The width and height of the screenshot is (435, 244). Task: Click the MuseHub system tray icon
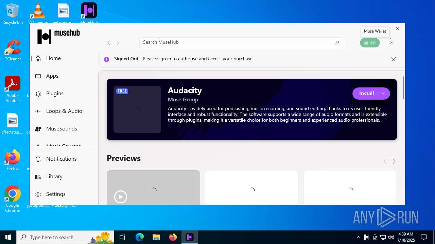pos(367,237)
